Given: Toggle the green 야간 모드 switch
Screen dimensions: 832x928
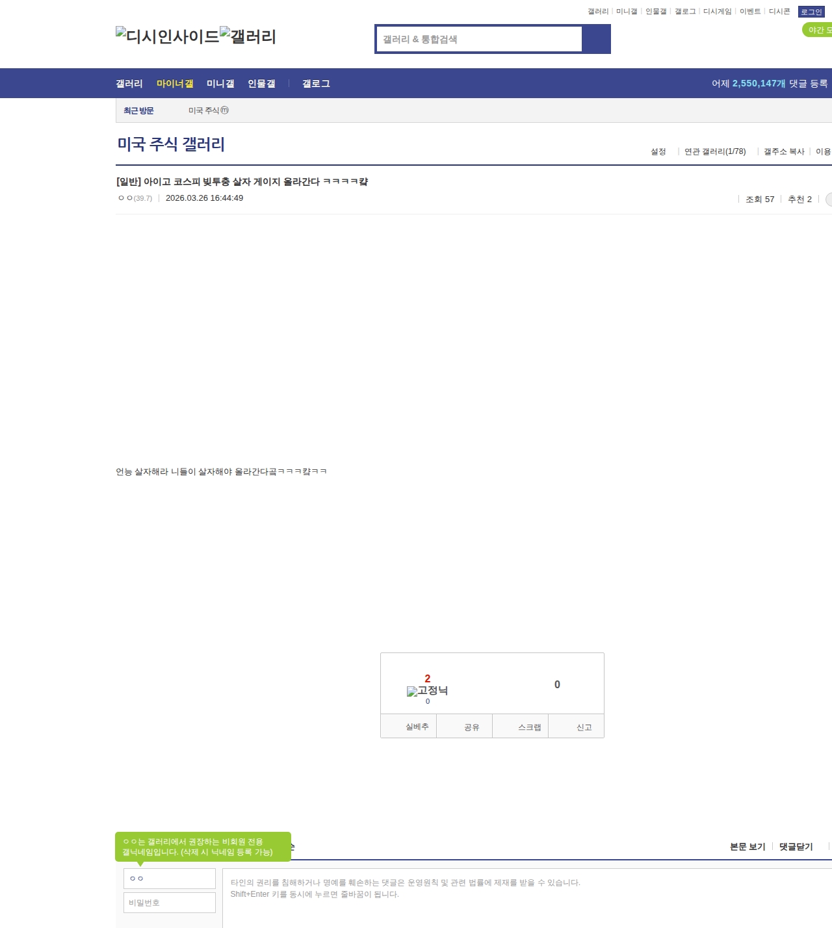Looking at the screenshot, I should [818, 30].
